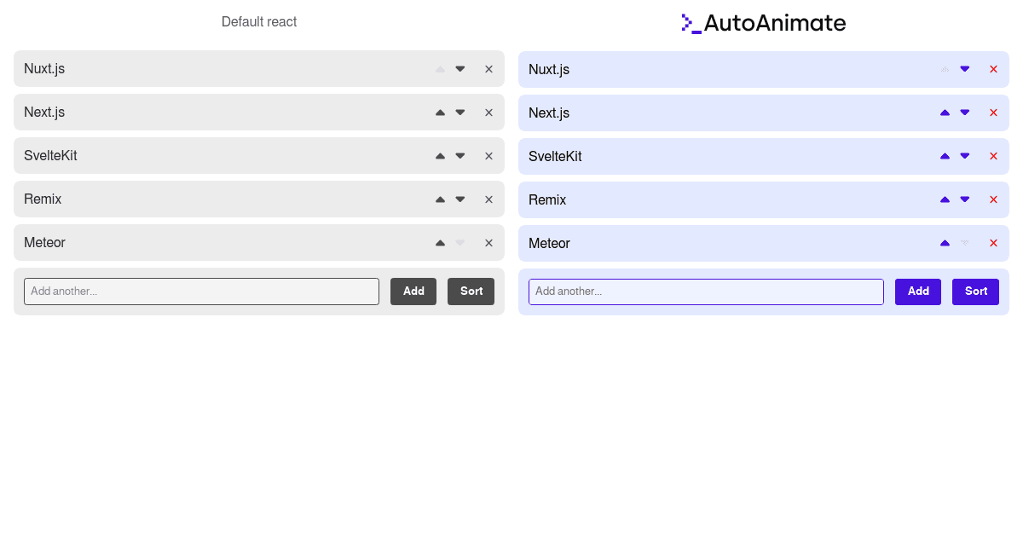Viewport: 1023px width, 537px height.
Task: Click 'Next.js' text in Default react list
Action: coord(44,113)
